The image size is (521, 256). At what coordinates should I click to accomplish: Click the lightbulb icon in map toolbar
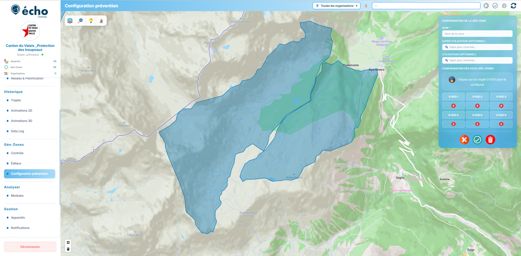coord(91,21)
